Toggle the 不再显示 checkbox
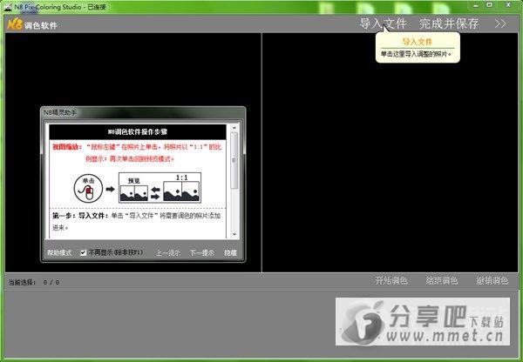This screenshot has height=362, width=523. point(84,252)
